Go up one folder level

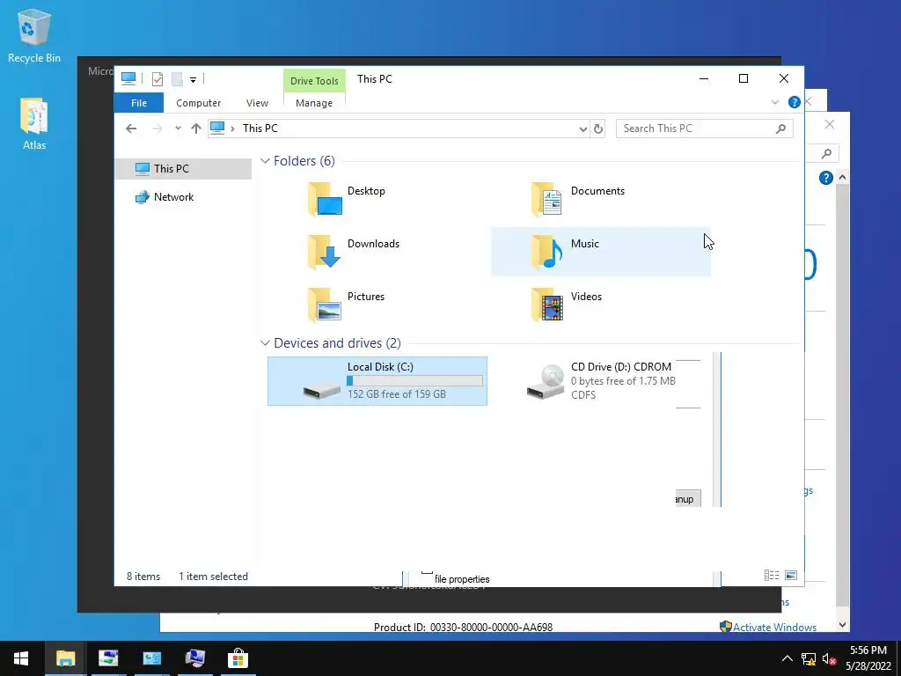click(196, 129)
